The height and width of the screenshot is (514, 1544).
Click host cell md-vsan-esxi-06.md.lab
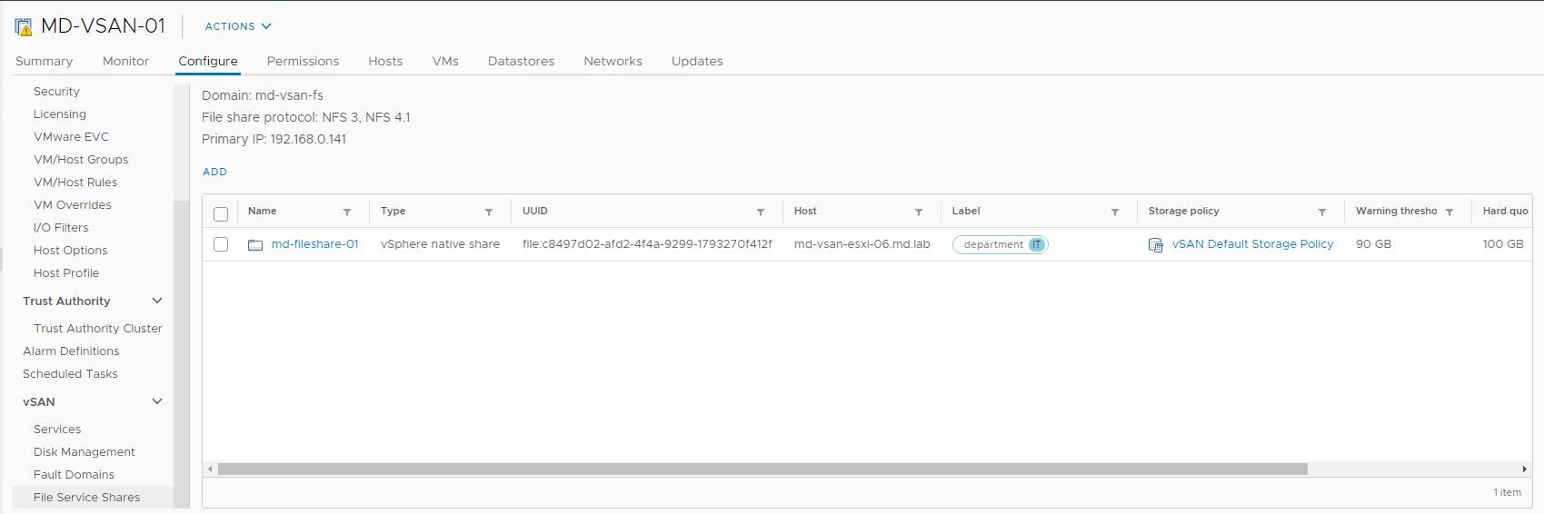[x=862, y=244]
